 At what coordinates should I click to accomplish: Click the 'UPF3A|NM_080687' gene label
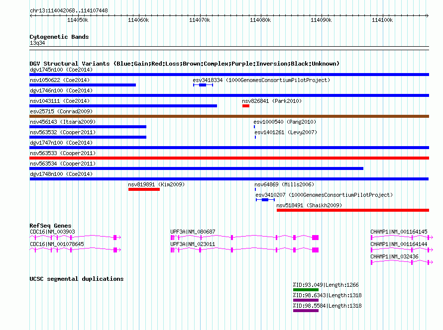(193, 232)
